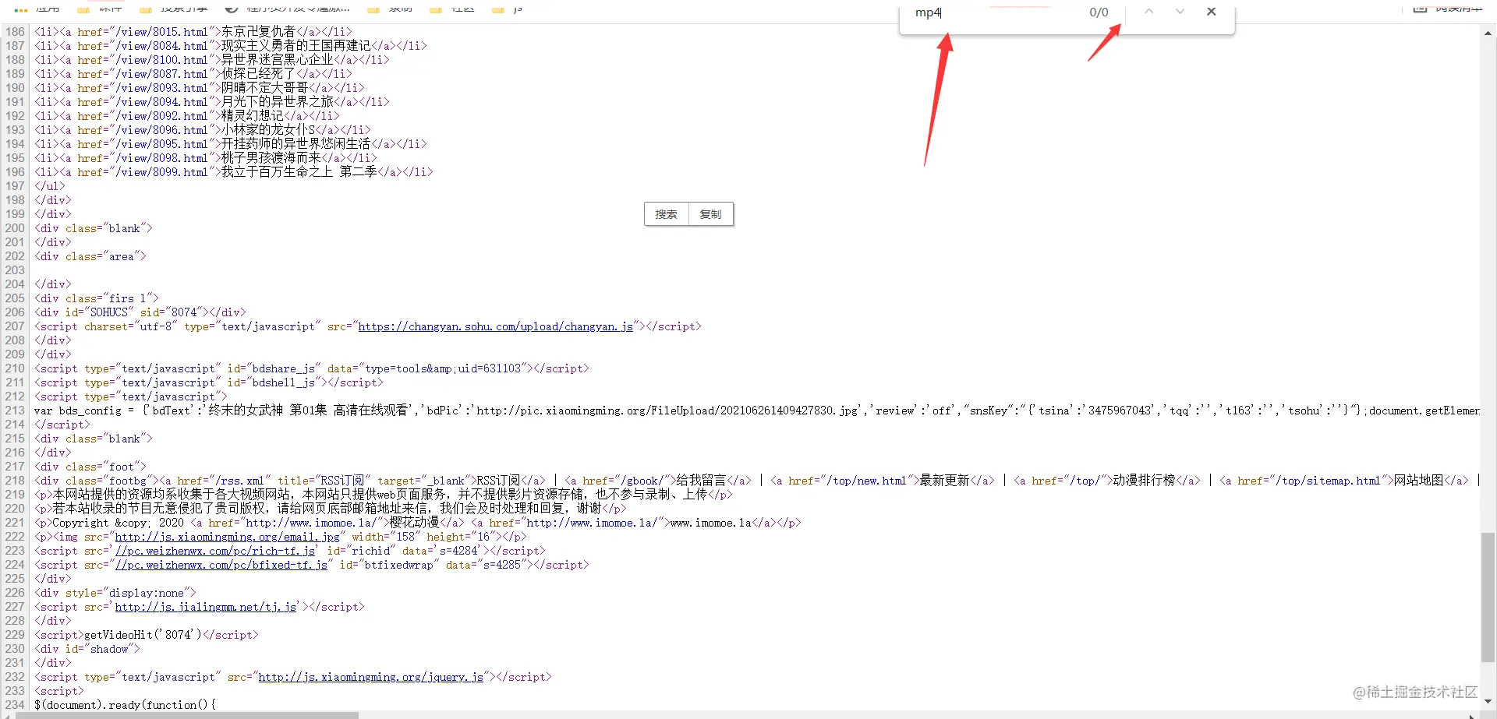Viewport: 1497px width, 719px height.
Task: Open the apps grid bookmark icon
Action: [x=21, y=9]
